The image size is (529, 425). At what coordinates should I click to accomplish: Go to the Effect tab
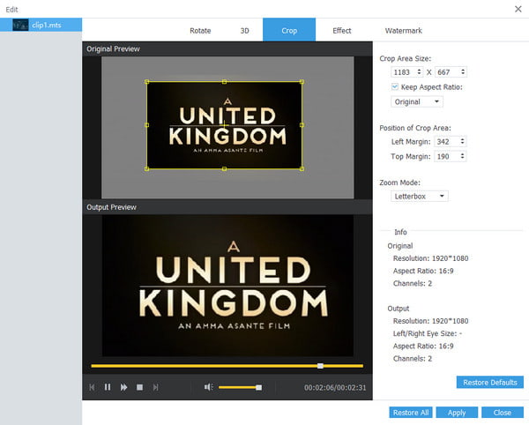(x=342, y=31)
